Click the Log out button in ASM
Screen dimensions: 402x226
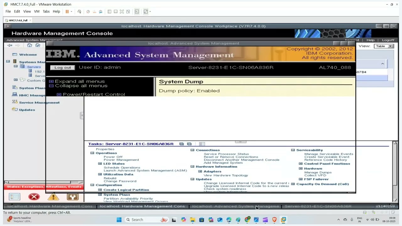63,67
